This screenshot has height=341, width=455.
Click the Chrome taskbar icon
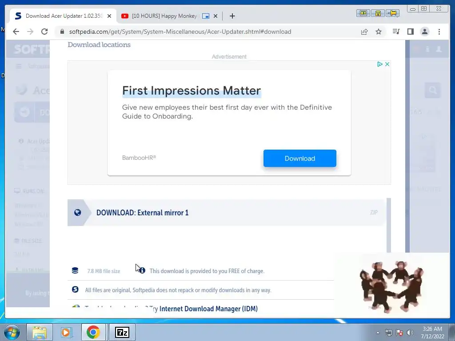(x=93, y=332)
